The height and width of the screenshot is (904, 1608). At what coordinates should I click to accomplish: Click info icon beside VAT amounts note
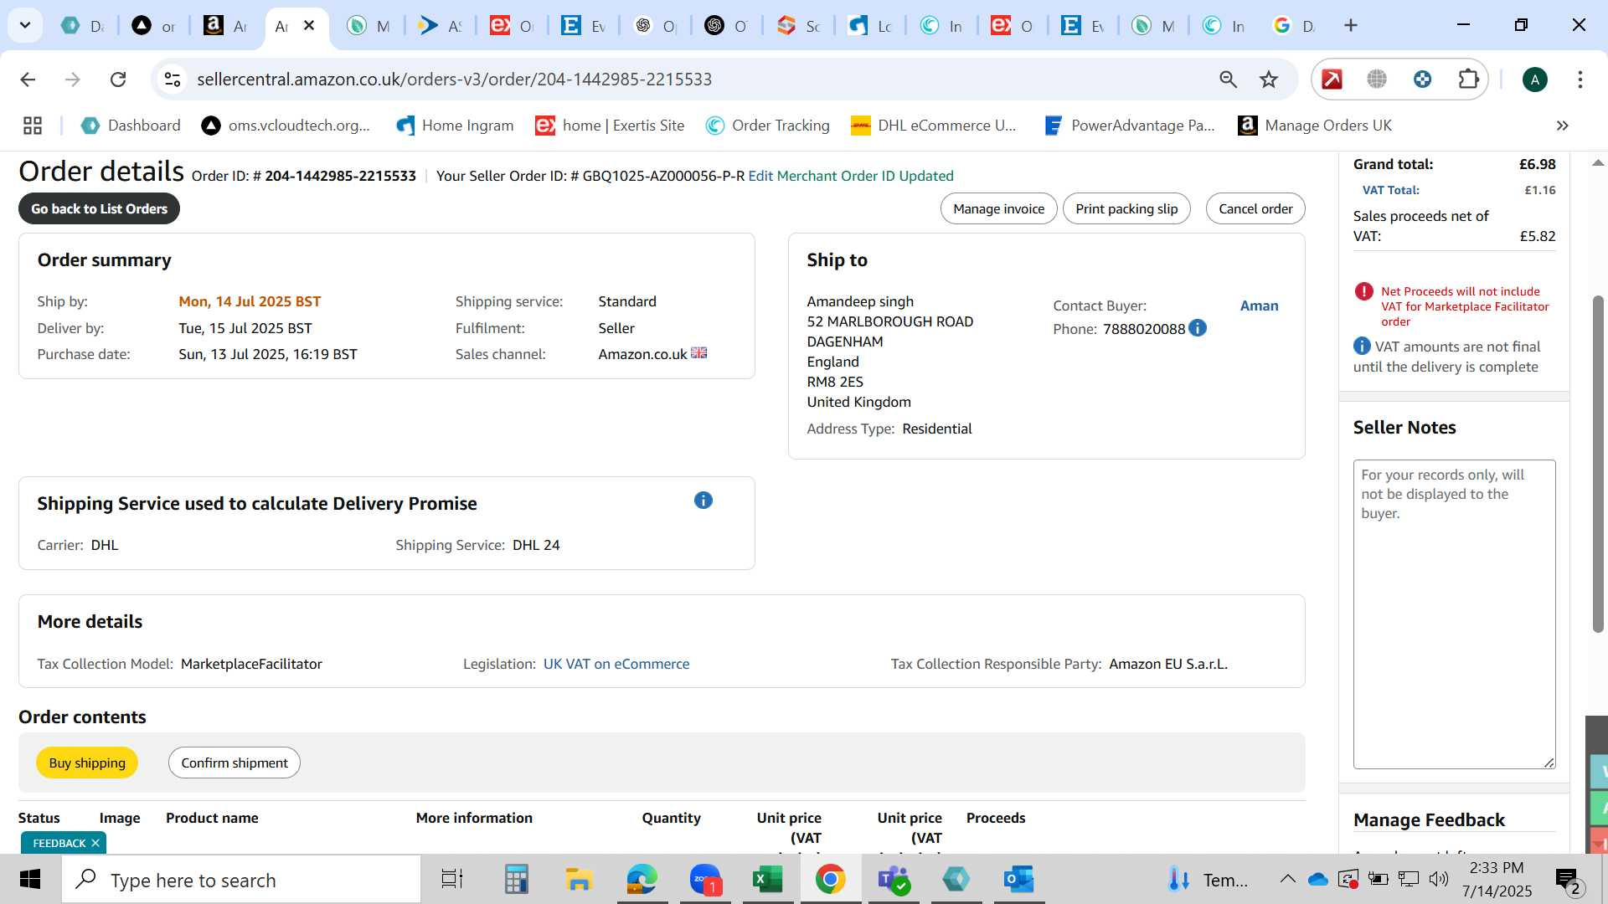tap(1362, 346)
